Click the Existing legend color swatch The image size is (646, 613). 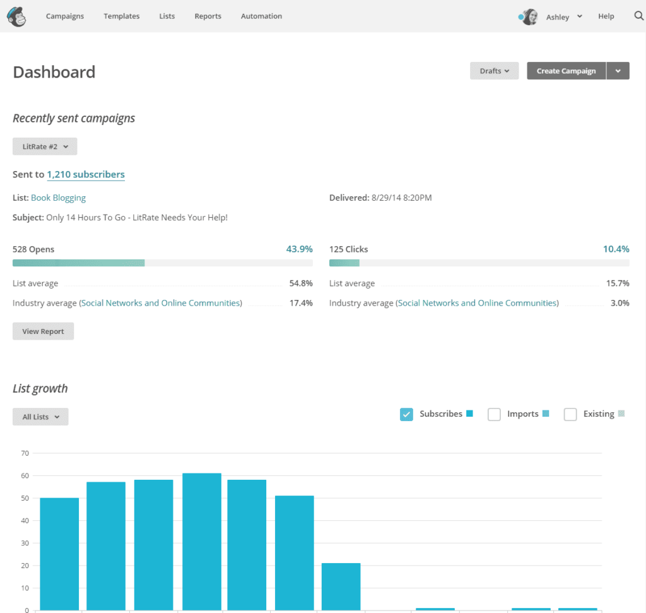tap(621, 414)
